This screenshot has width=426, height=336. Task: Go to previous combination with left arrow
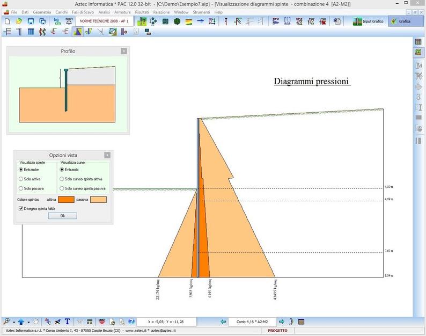[223, 322]
